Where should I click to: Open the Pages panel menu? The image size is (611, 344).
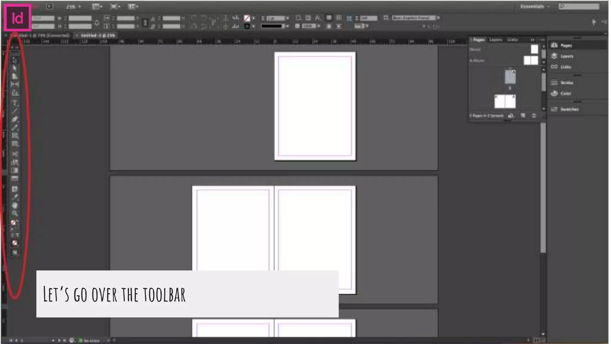[542, 40]
